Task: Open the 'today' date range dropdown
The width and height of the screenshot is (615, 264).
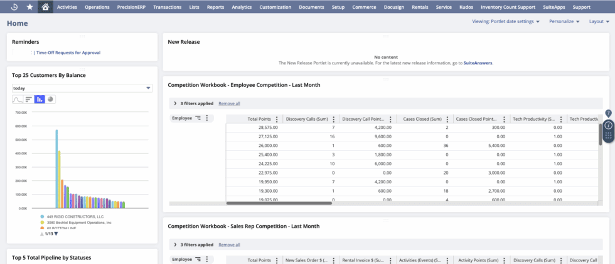Action: pos(82,88)
